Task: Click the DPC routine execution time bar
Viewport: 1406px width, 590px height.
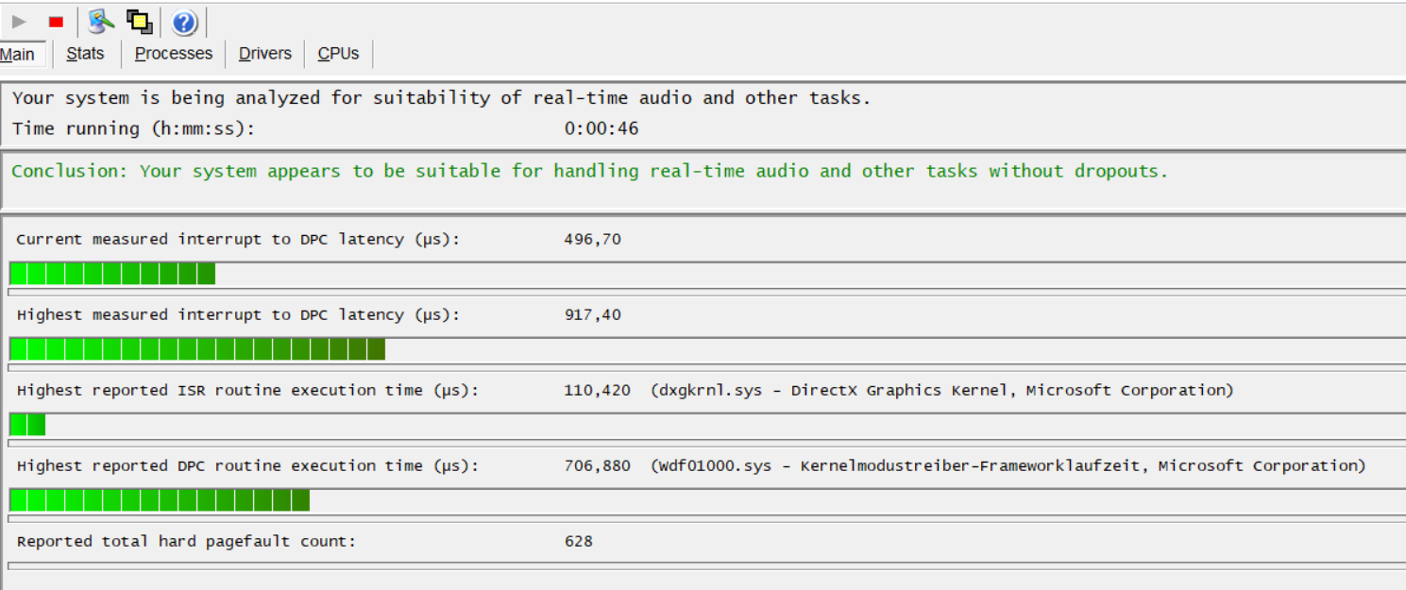Action: [x=160, y=500]
